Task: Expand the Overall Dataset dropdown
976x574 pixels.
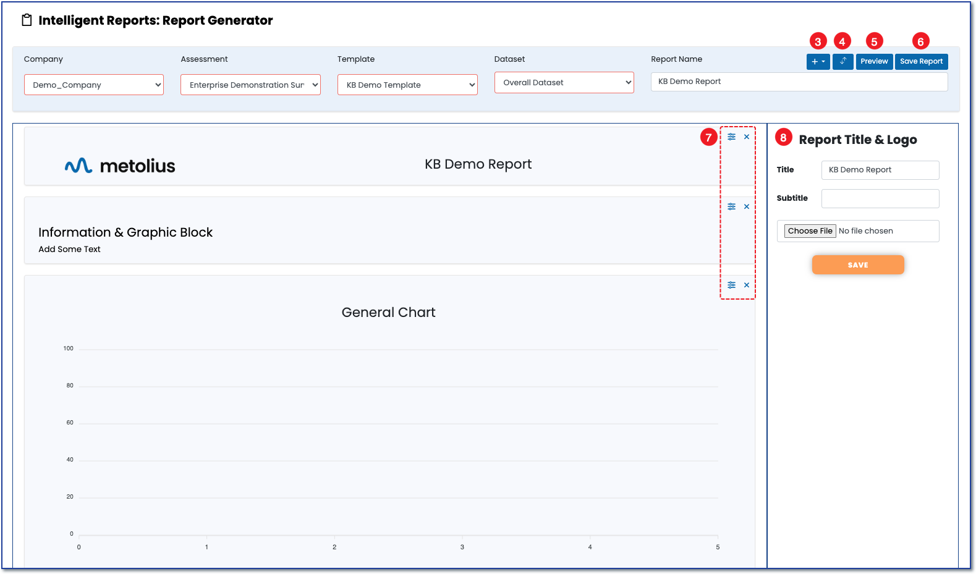Action: point(564,83)
